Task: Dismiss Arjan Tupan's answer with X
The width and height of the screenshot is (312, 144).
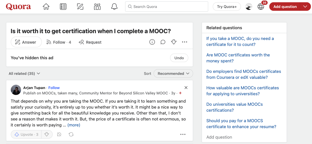Action: [186, 88]
